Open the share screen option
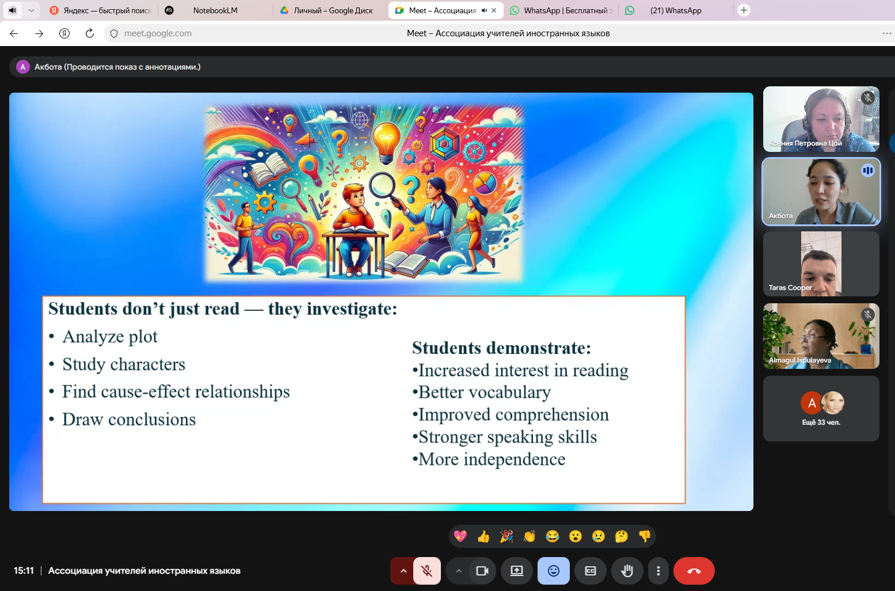895x591 pixels. click(516, 571)
